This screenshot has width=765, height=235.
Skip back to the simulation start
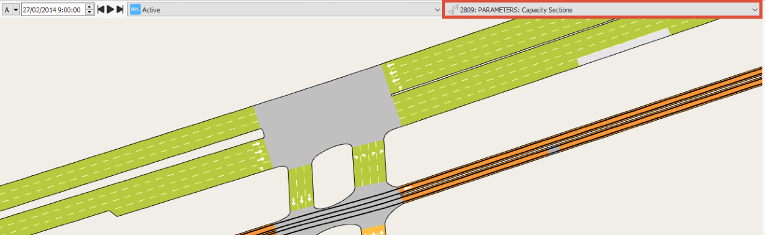click(x=101, y=10)
